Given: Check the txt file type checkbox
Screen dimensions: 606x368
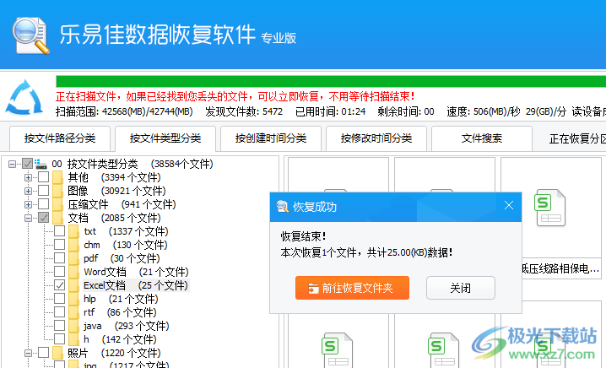Looking at the screenshot, I should point(60,231).
